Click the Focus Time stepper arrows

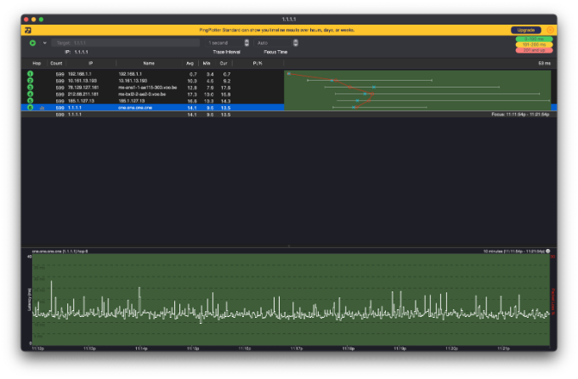coord(296,42)
